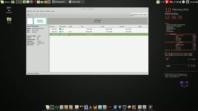Click the clapperboard video icon in dock

[115, 107]
